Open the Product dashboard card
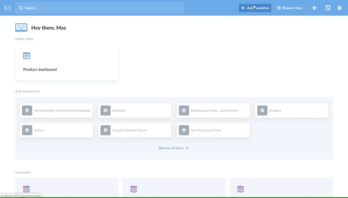The image size is (348, 198). [x=67, y=64]
